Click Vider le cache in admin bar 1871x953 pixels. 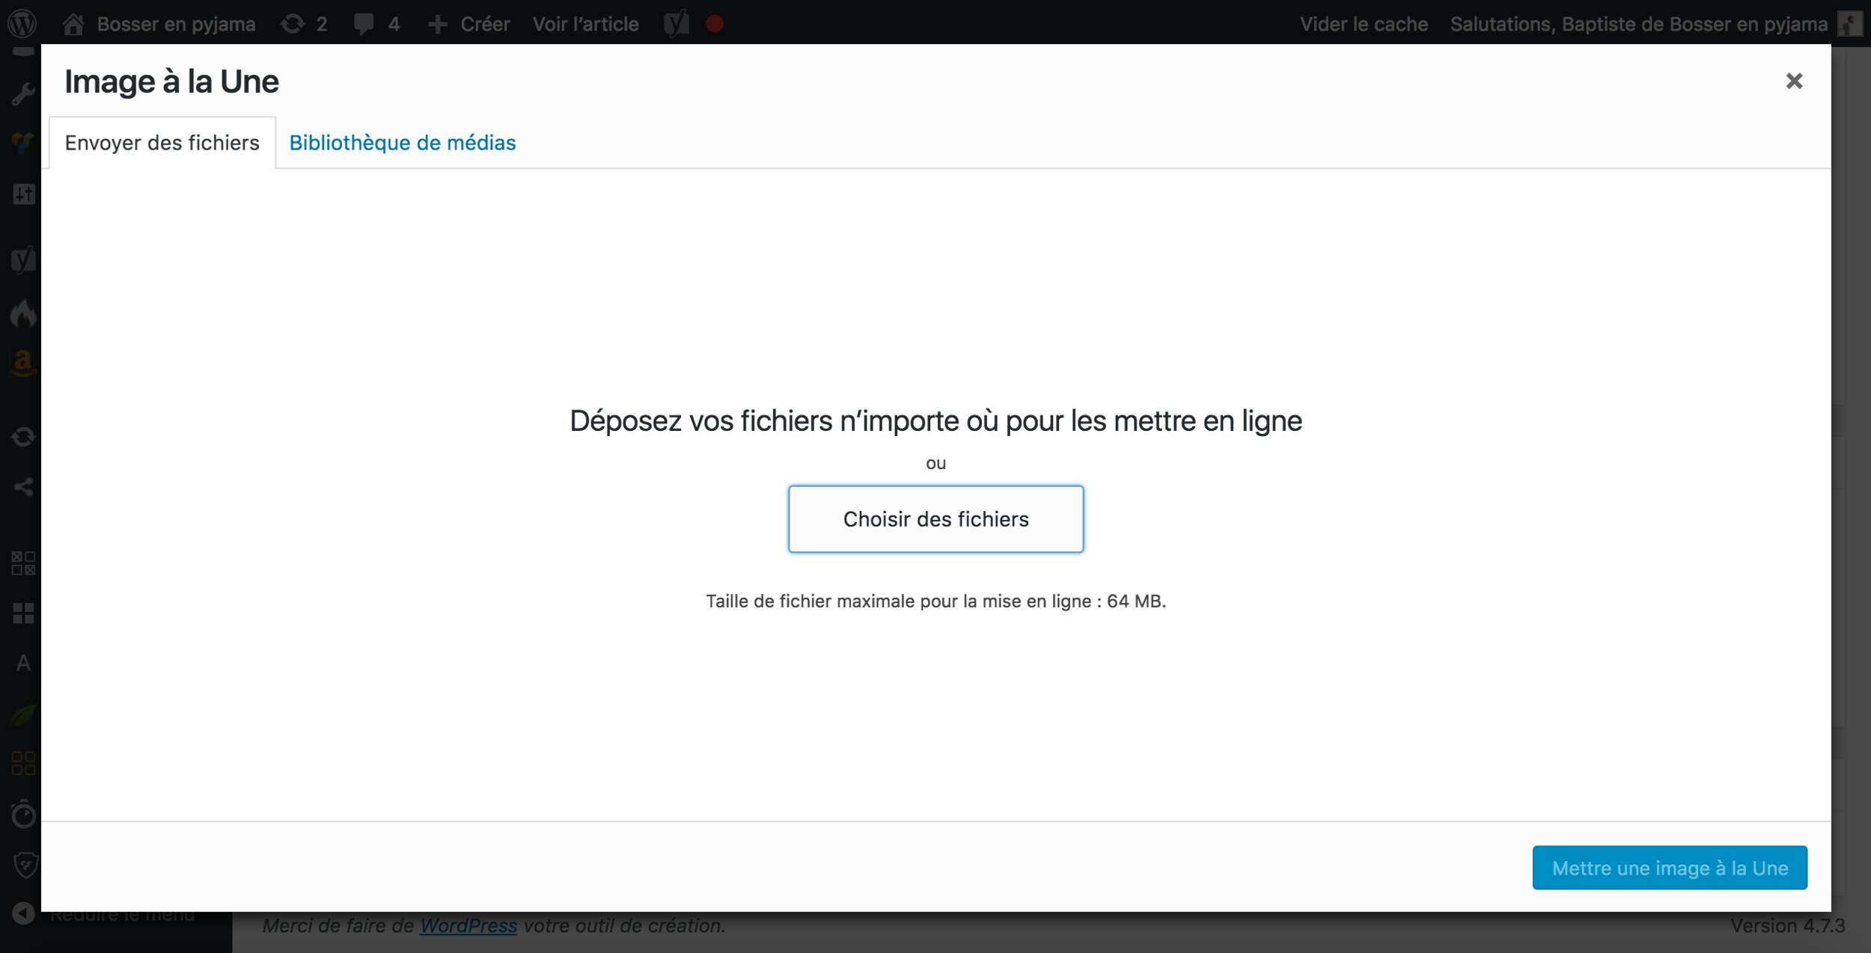pos(1363,23)
